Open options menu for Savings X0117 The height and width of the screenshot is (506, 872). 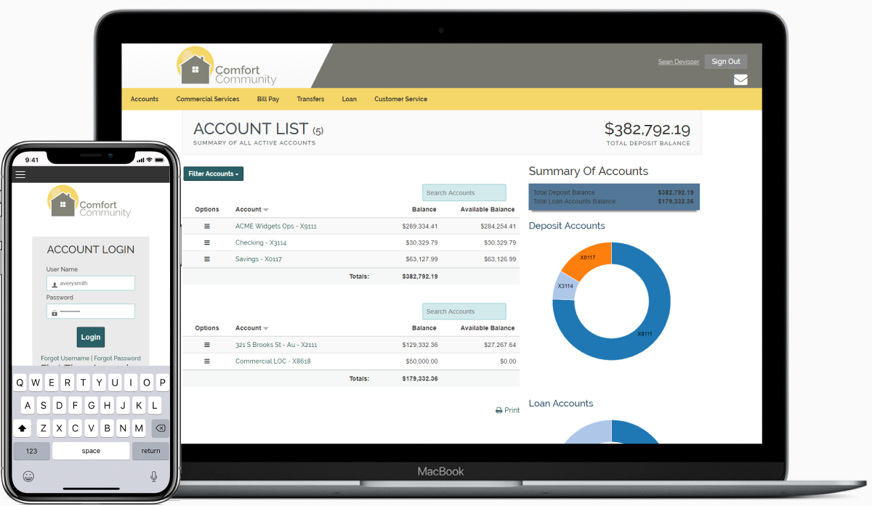(x=207, y=259)
